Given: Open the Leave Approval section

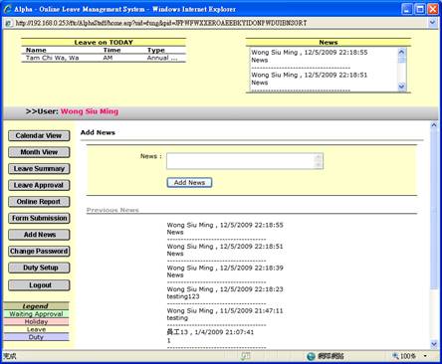Looking at the screenshot, I should [x=39, y=185].
